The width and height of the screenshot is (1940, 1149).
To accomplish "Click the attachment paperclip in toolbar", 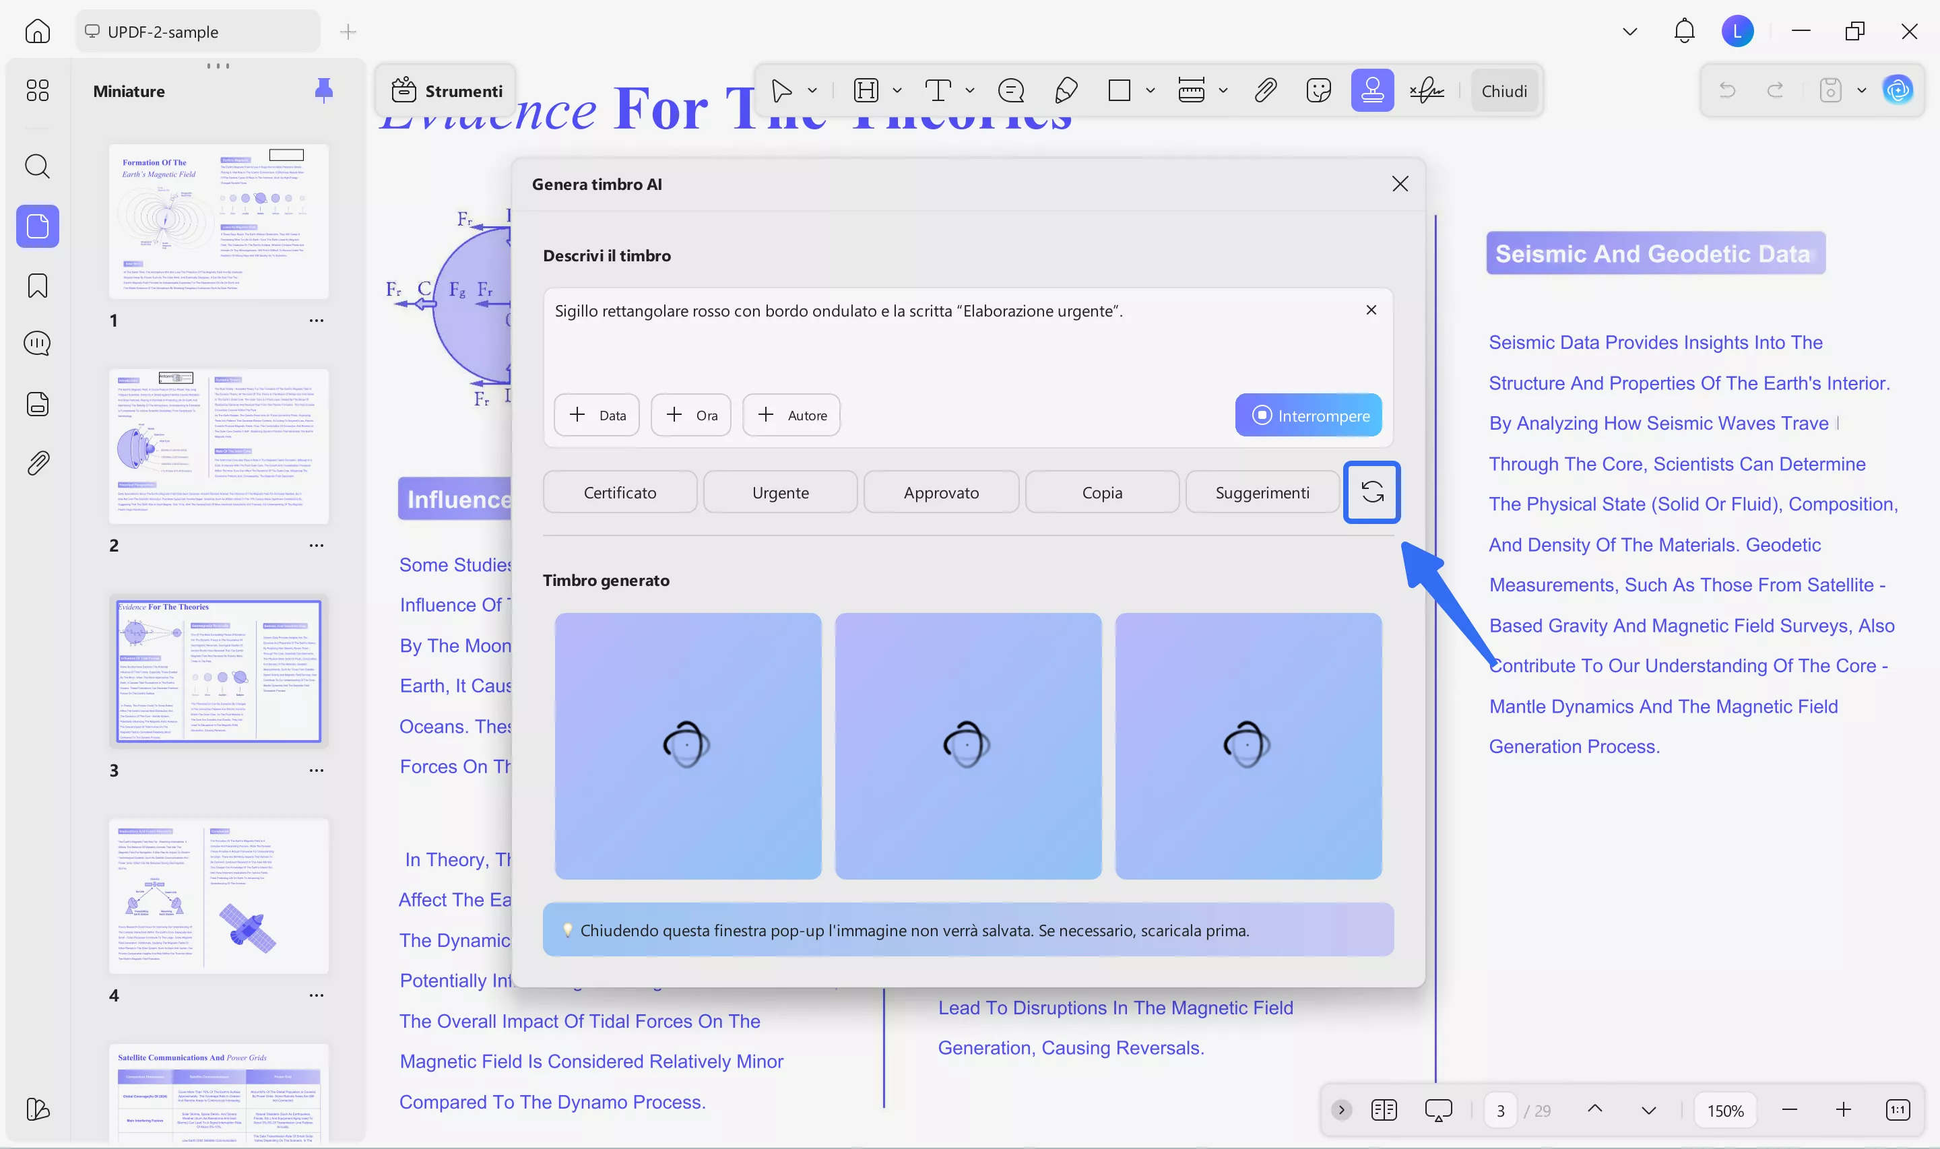I will pos(1265,91).
